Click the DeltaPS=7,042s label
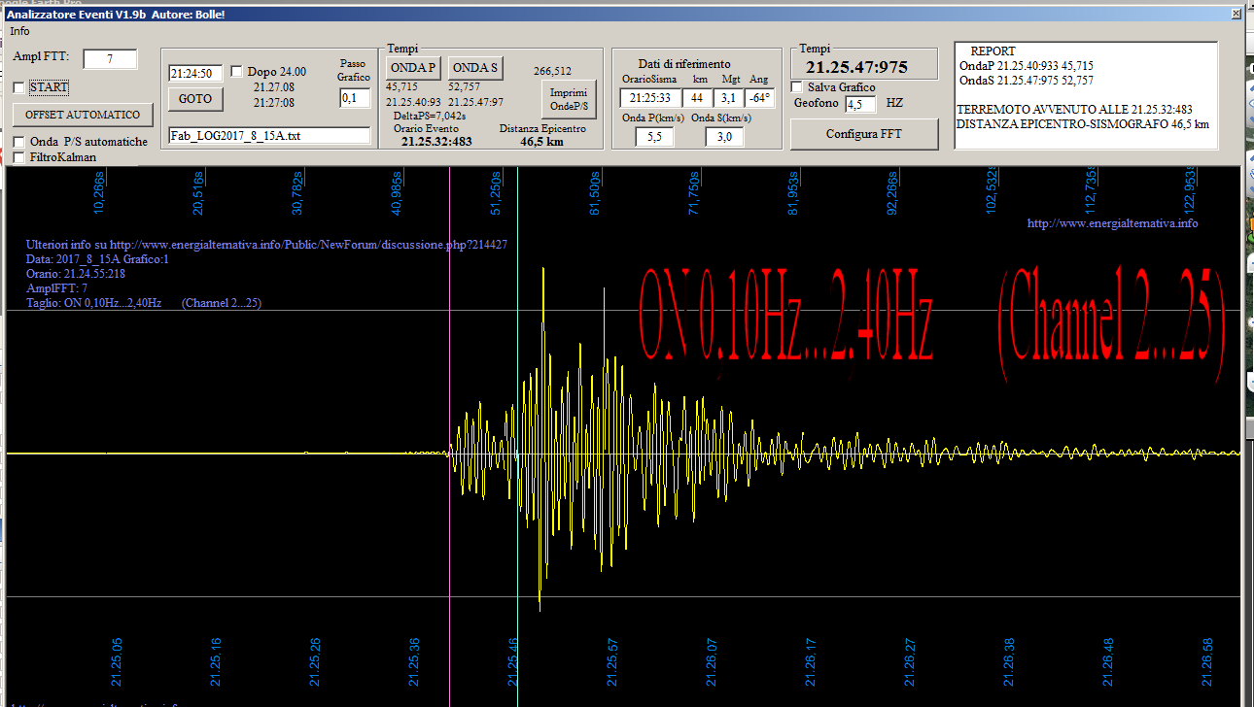This screenshot has width=1254, height=707. pyautogui.click(x=429, y=117)
